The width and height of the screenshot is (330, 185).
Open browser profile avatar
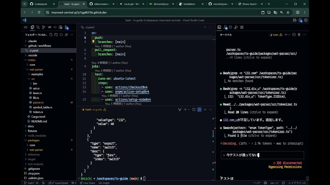[x=298, y=12]
